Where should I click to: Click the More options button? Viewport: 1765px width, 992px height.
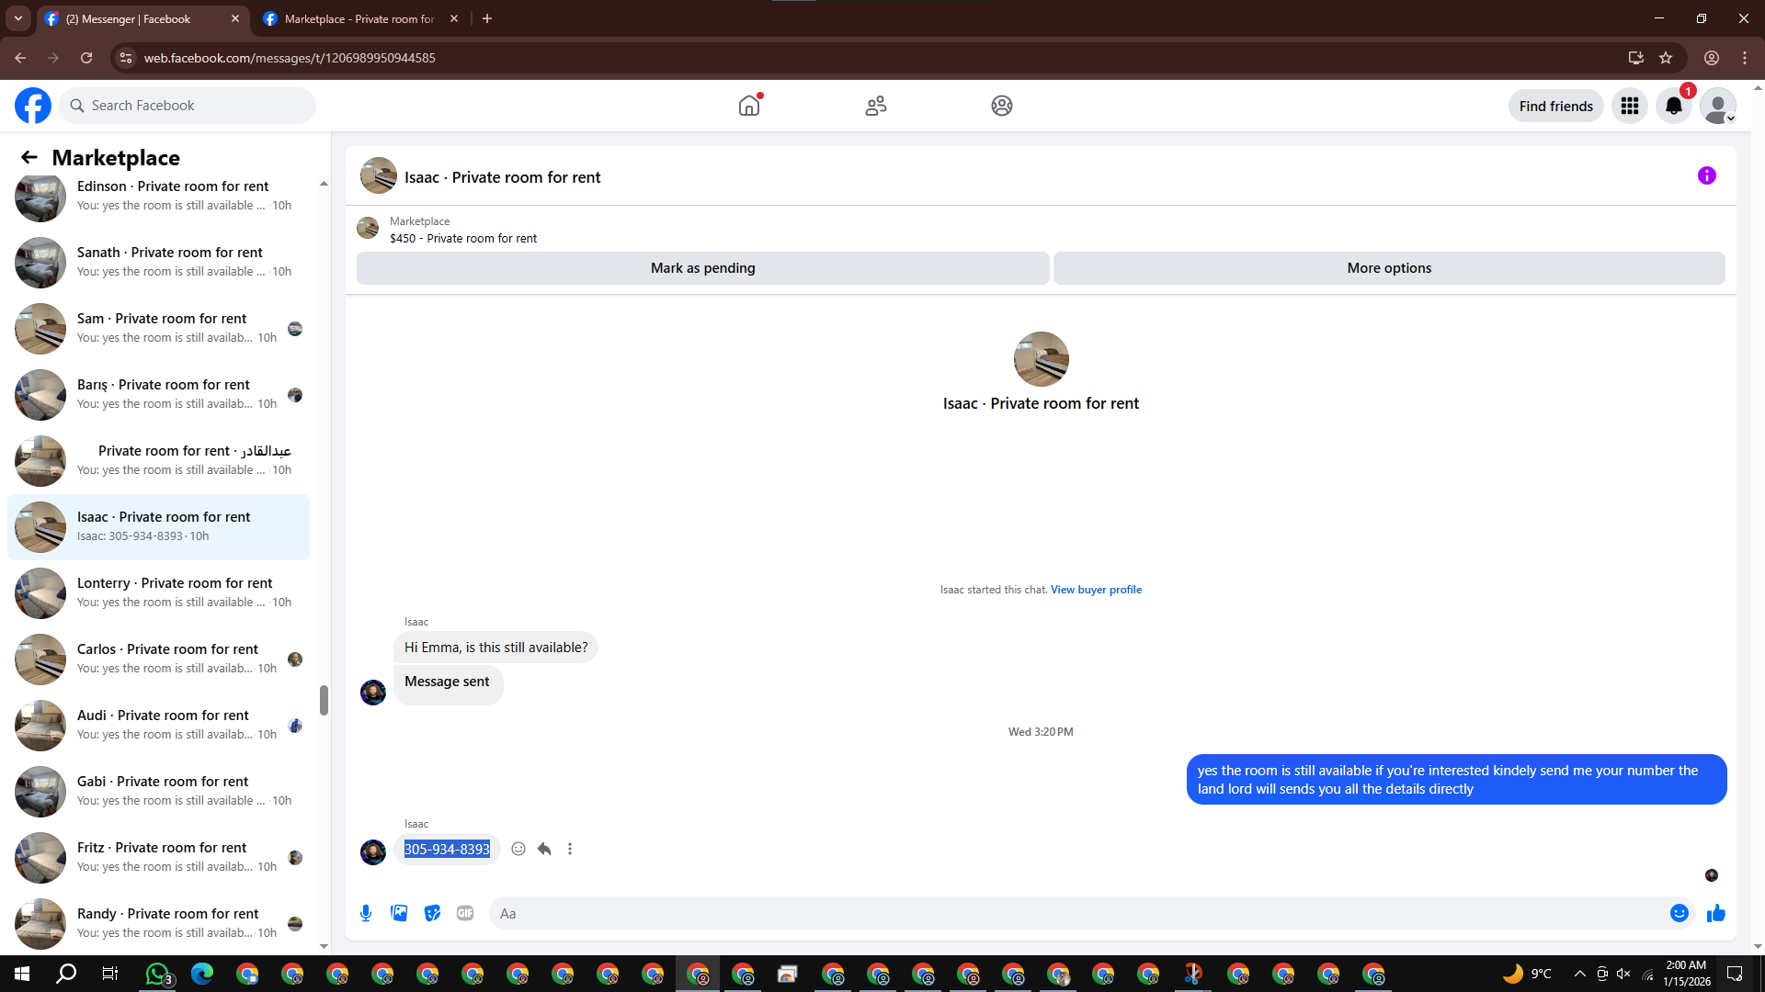pyautogui.click(x=1388, y=268)
